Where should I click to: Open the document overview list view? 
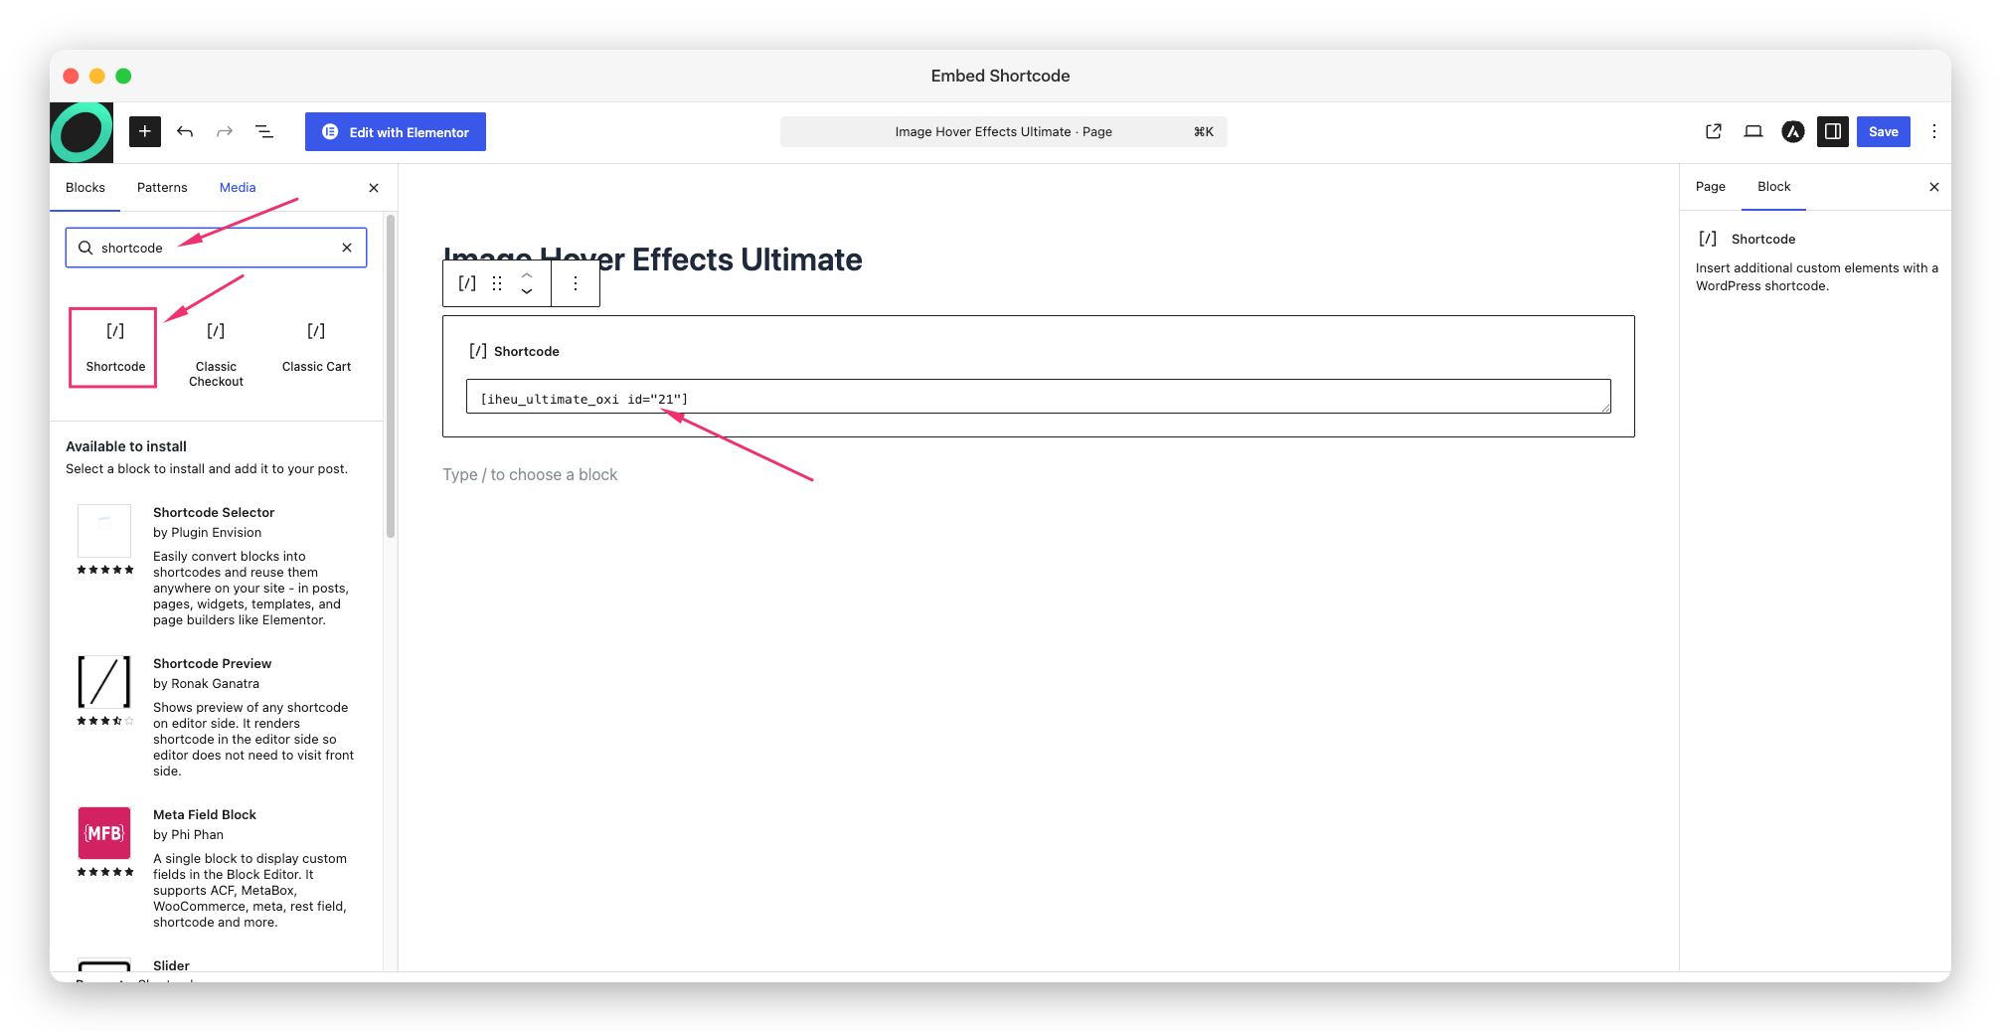(264, 131)
